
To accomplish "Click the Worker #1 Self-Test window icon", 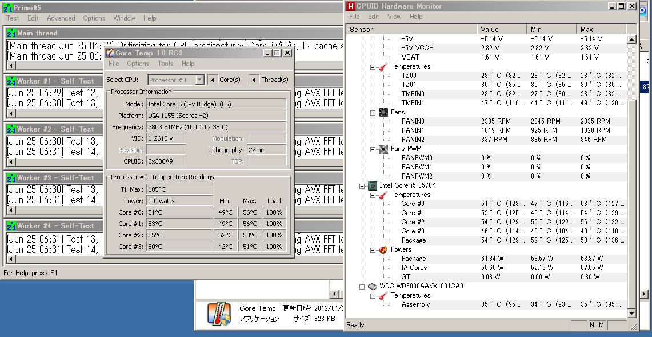I will (11, 81).
